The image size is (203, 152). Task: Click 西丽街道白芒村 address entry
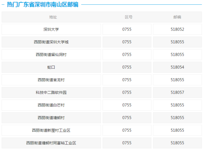51,105
